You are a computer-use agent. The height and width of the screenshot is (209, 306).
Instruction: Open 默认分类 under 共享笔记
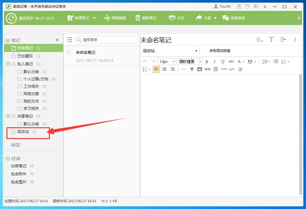click(32, 124)
